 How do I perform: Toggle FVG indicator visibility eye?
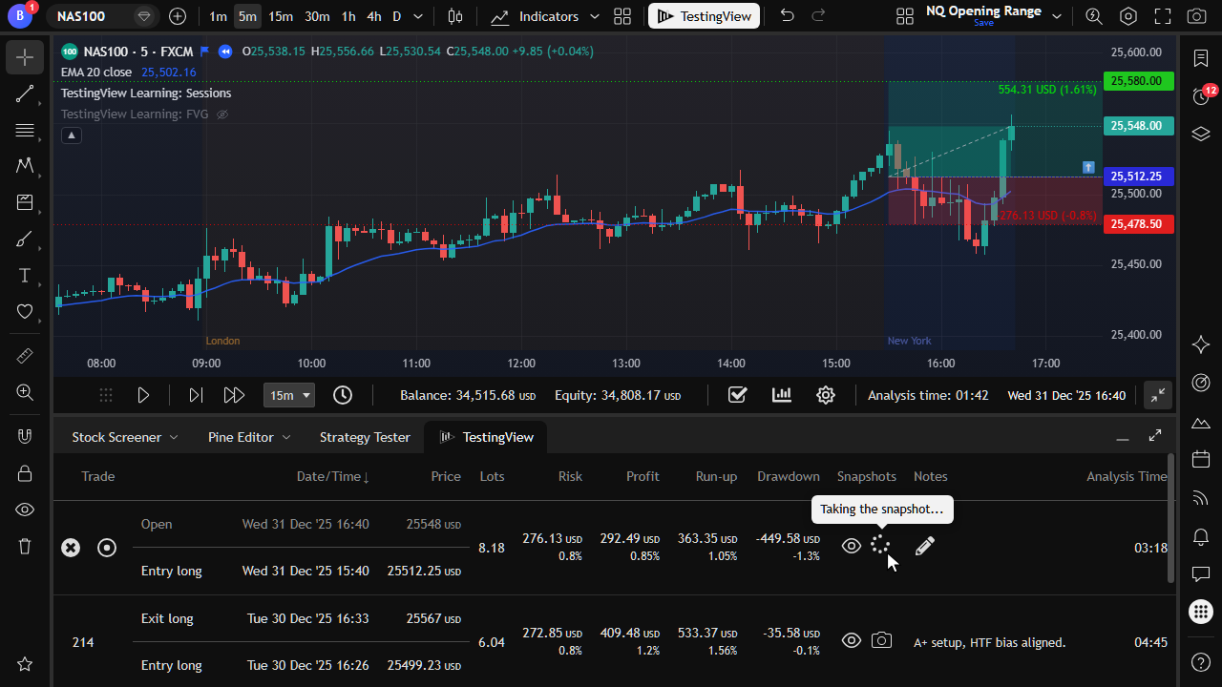point(222,114)
